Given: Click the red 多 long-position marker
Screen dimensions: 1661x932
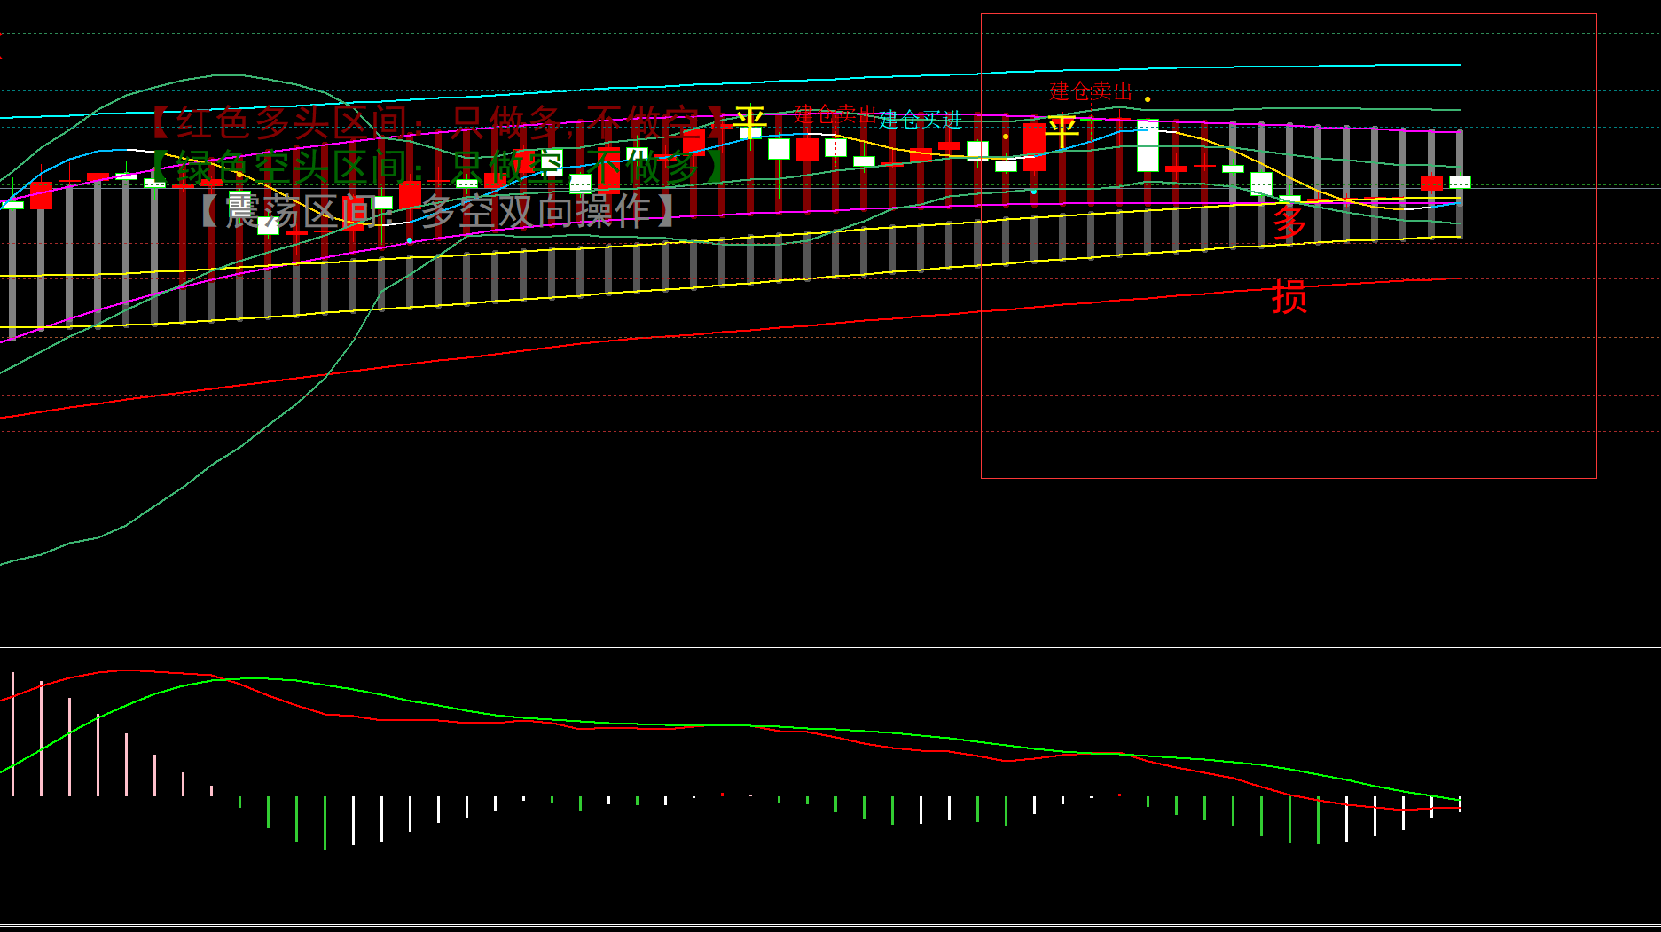Looking at the screenshot, I should [1289, 223].
